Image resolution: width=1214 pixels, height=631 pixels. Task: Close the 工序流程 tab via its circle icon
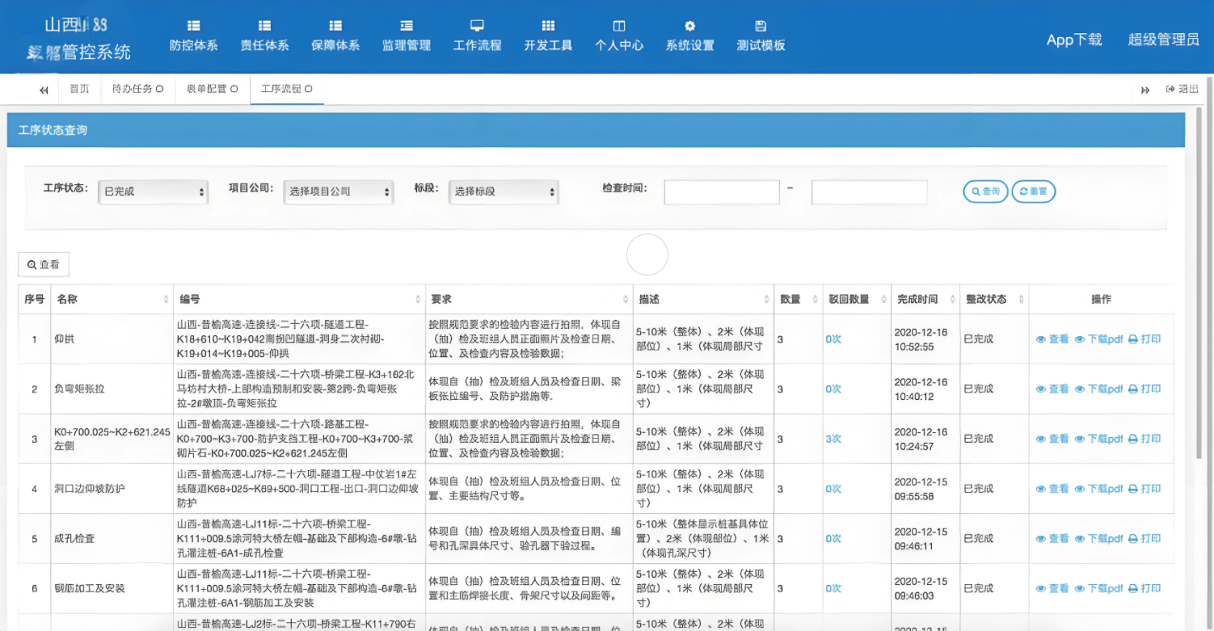[x=309, y=89]
